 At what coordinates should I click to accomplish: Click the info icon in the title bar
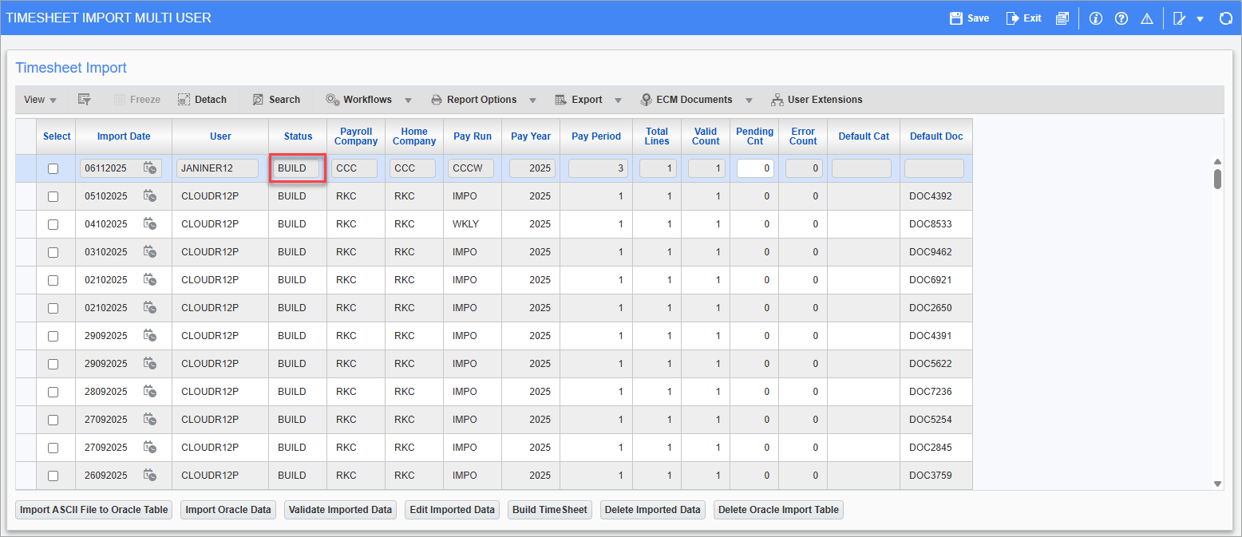pos(1095,18)
